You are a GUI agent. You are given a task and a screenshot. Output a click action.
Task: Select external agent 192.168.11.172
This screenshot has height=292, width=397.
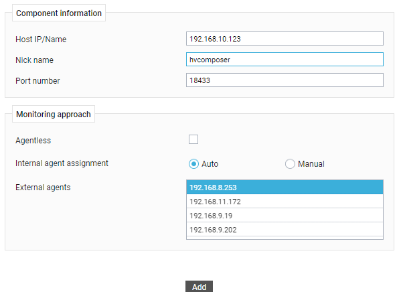[x=285, y=202]
